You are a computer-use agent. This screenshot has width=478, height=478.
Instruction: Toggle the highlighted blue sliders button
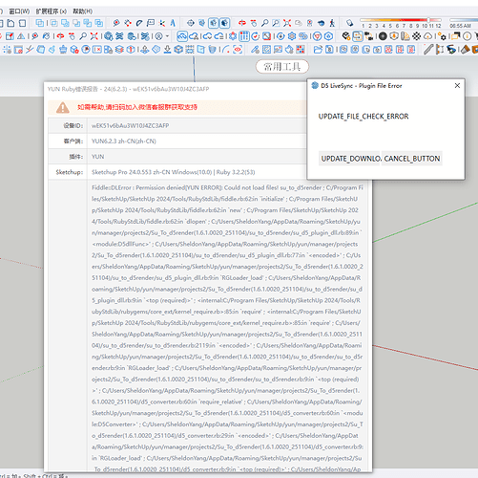click(x=244, y=36)
